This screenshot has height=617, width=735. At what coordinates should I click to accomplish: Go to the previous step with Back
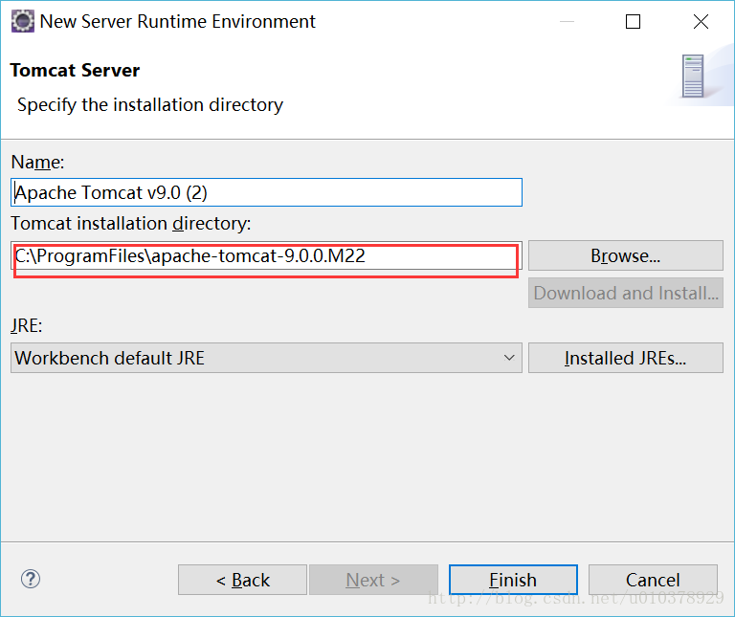242,580
